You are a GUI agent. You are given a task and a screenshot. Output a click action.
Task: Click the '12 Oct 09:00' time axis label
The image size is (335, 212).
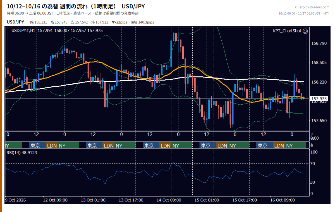[55, 200]
